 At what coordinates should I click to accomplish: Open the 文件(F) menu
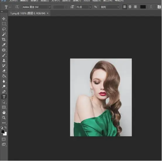(x=13, y=1)
